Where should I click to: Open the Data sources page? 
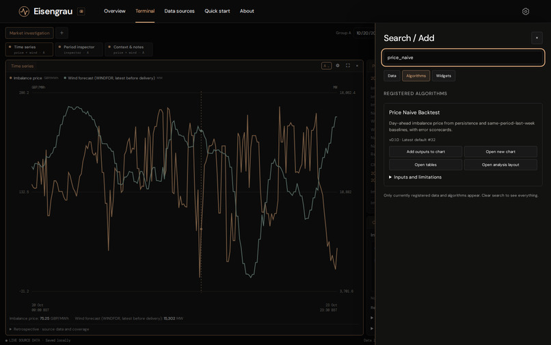tap(179, 11)
